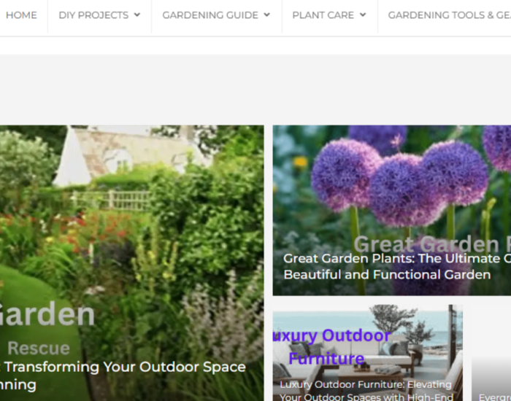Open the DIY PROJECTS menu label

pyautogui.click(x=93, y=15)
